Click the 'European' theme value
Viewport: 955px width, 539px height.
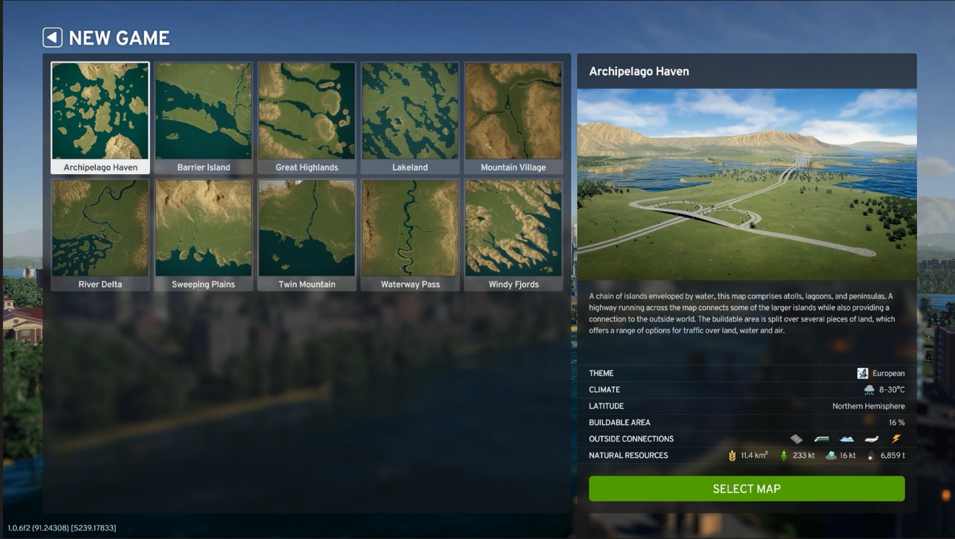(888, 373)
